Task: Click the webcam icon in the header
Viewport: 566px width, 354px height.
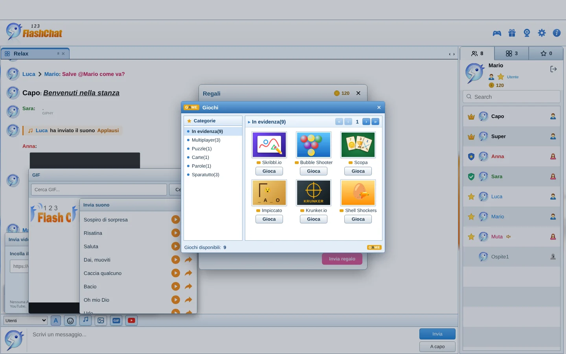Action: (527, 33)
